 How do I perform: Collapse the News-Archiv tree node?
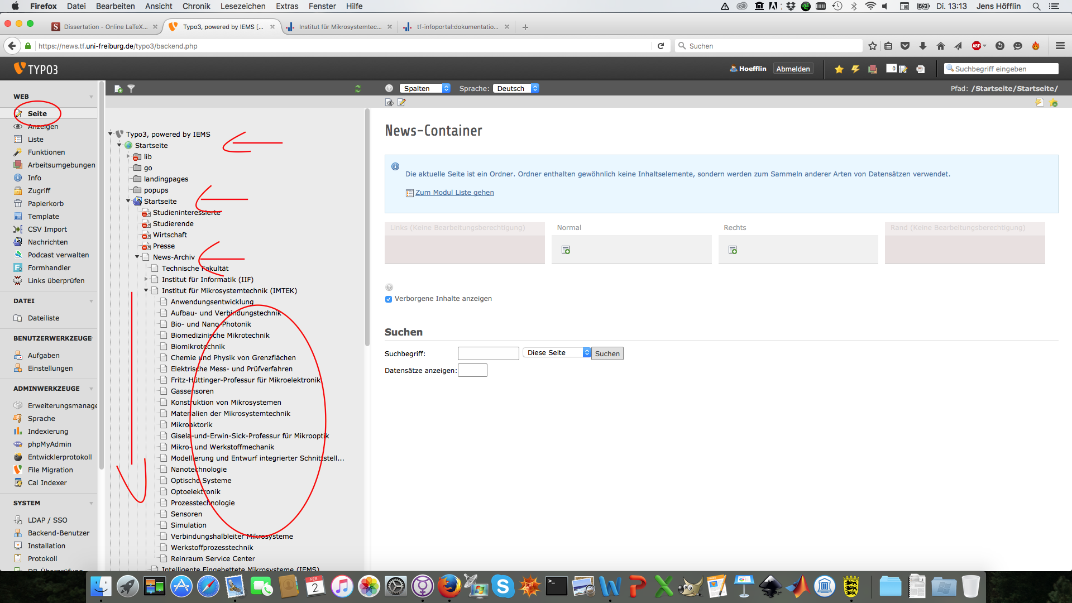pos(137,257)
